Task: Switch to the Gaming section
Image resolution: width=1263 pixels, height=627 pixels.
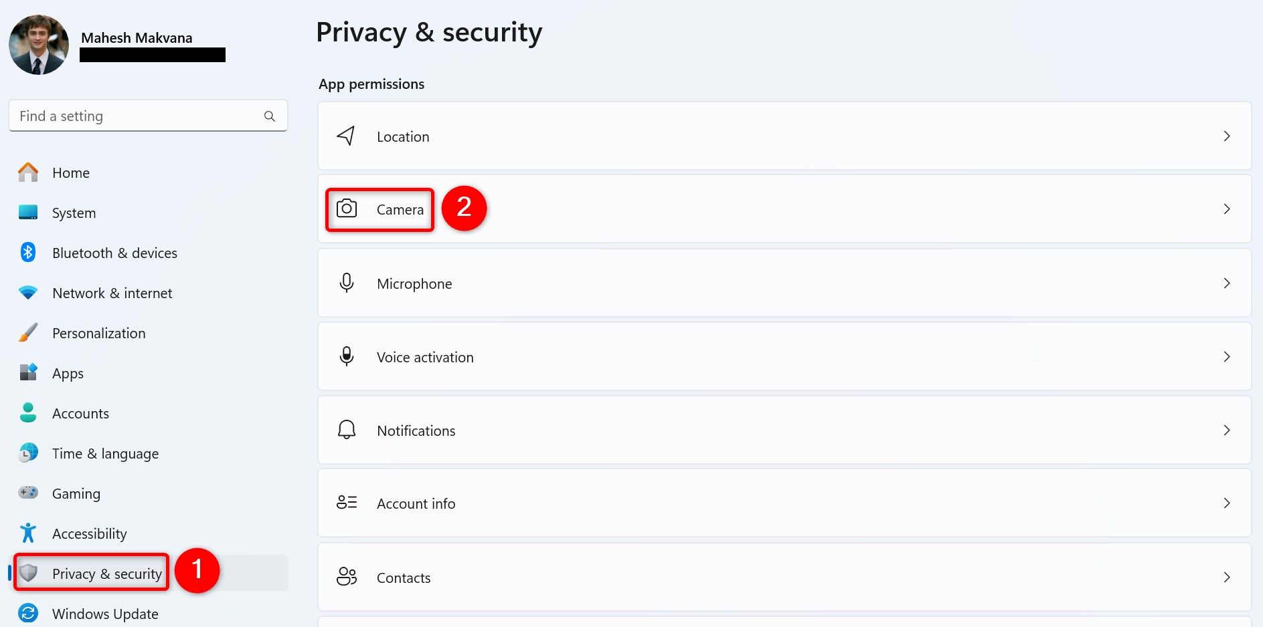Action: (76, 493)
